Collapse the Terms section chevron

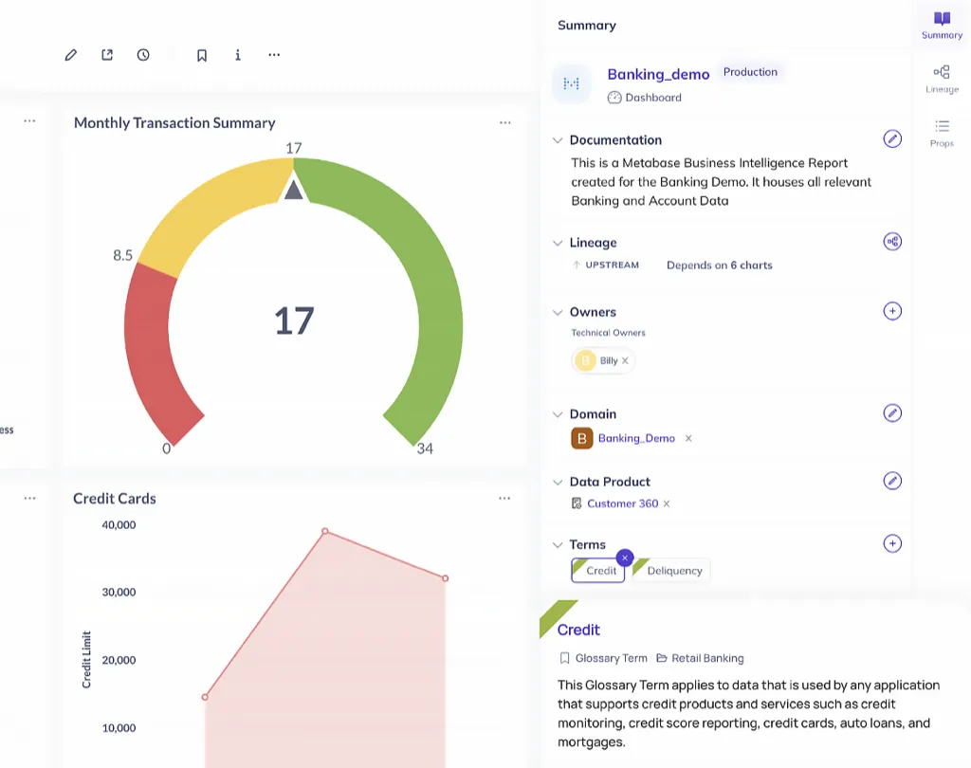558,545
